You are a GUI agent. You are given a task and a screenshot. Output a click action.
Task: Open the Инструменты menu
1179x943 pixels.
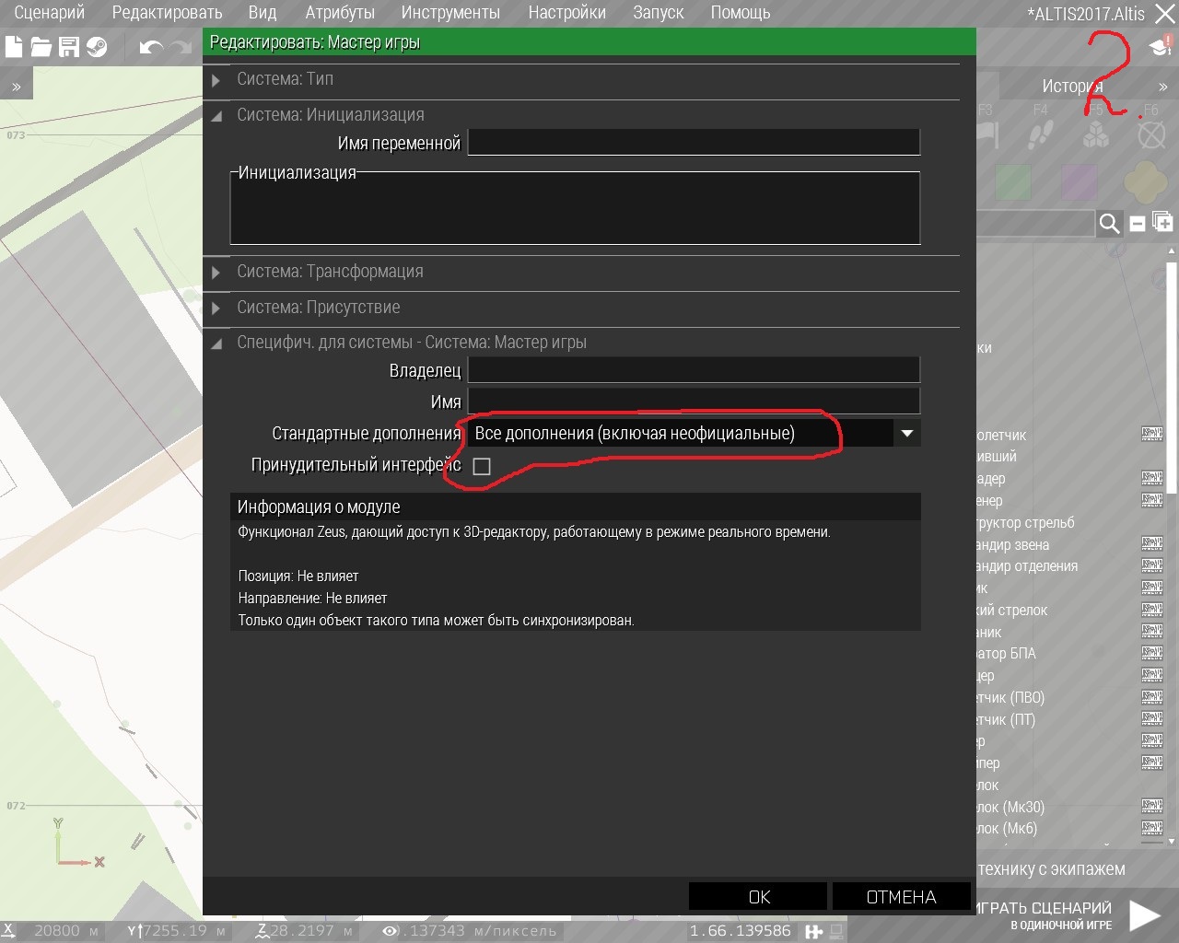click(x=450, y=13)
